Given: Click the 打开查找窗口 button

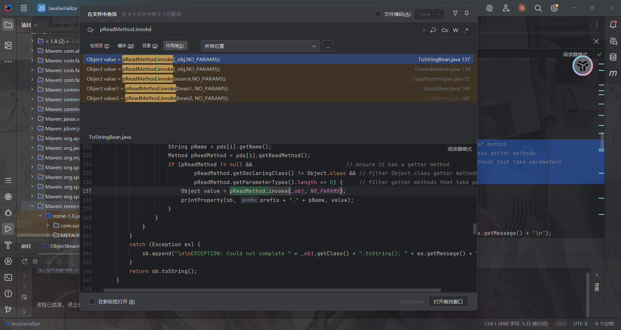Looking at the screenshot, I should (448, 302).
